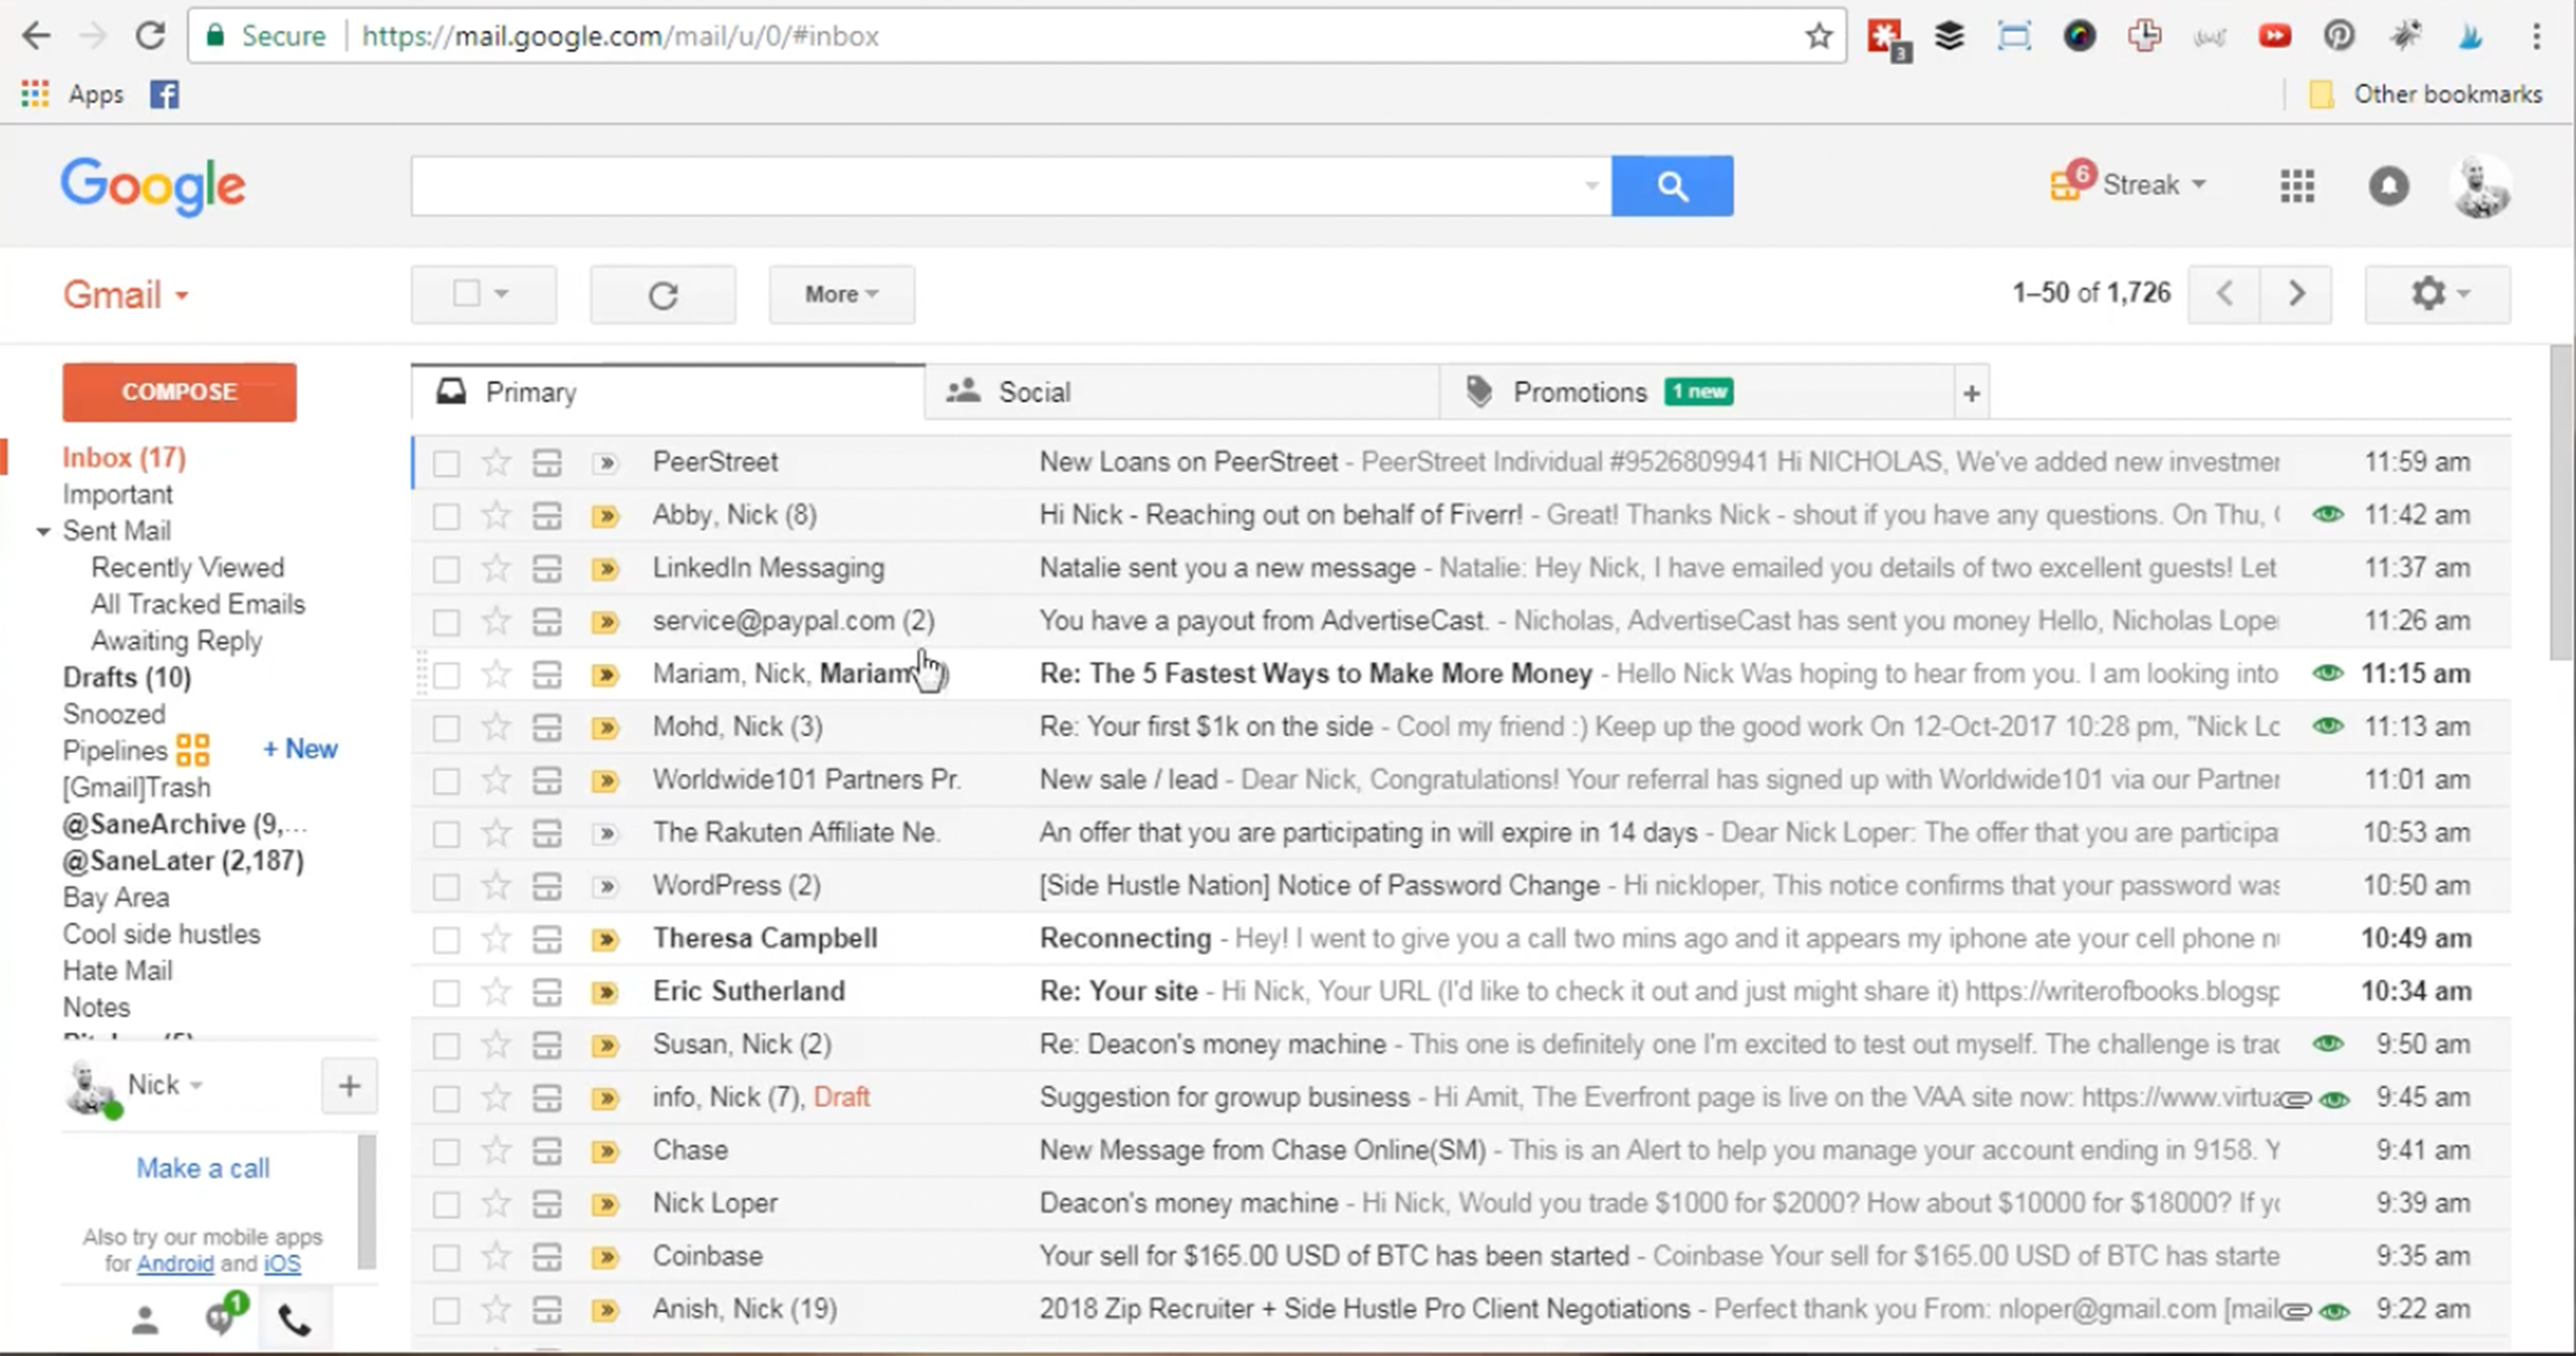2576x1356 pixels.
Task: Check the box for Coinbase email
Action: point(446,1257)
